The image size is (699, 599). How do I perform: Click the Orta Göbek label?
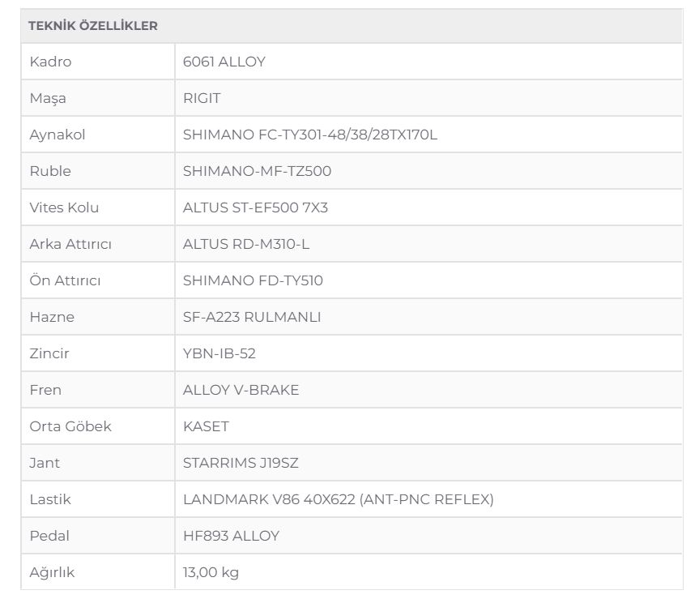(70, 426)
